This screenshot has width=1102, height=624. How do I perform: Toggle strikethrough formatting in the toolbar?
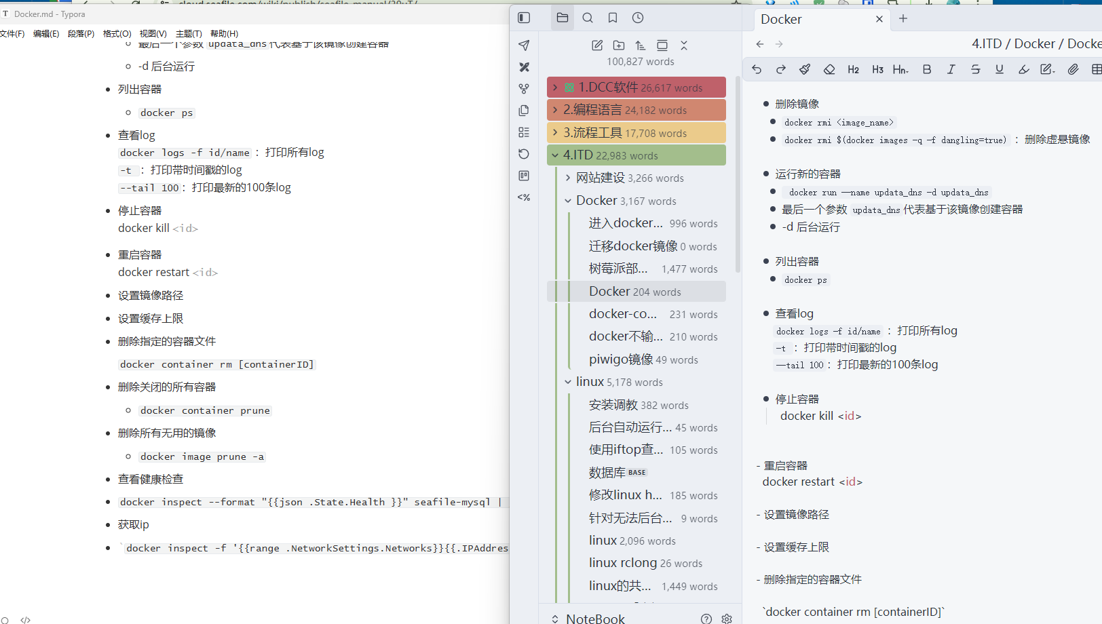click(975, 69)
